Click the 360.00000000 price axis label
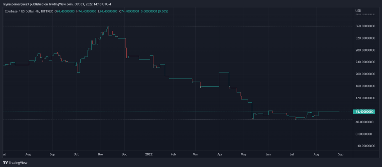This screenshot has height=167, width=382. point(366,27)
